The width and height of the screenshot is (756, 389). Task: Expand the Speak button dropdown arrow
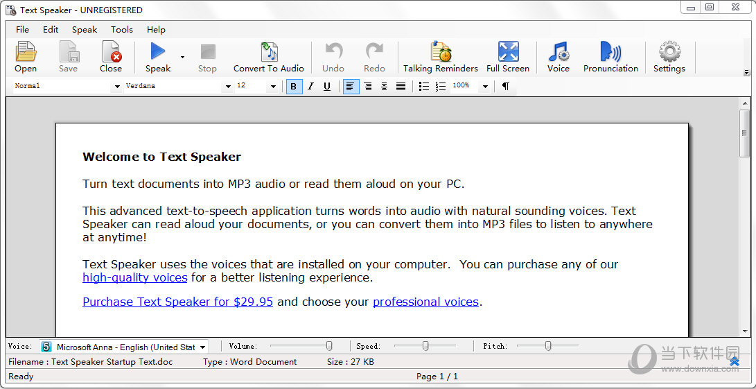point(182,57)
